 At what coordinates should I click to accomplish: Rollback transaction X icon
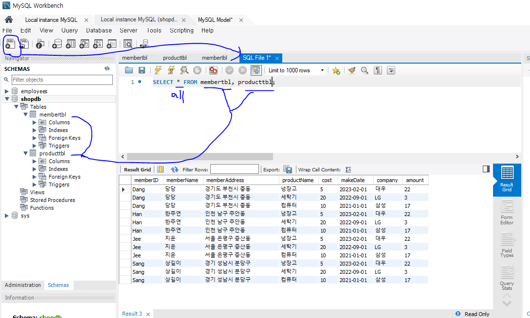click(x=243, y=70)
